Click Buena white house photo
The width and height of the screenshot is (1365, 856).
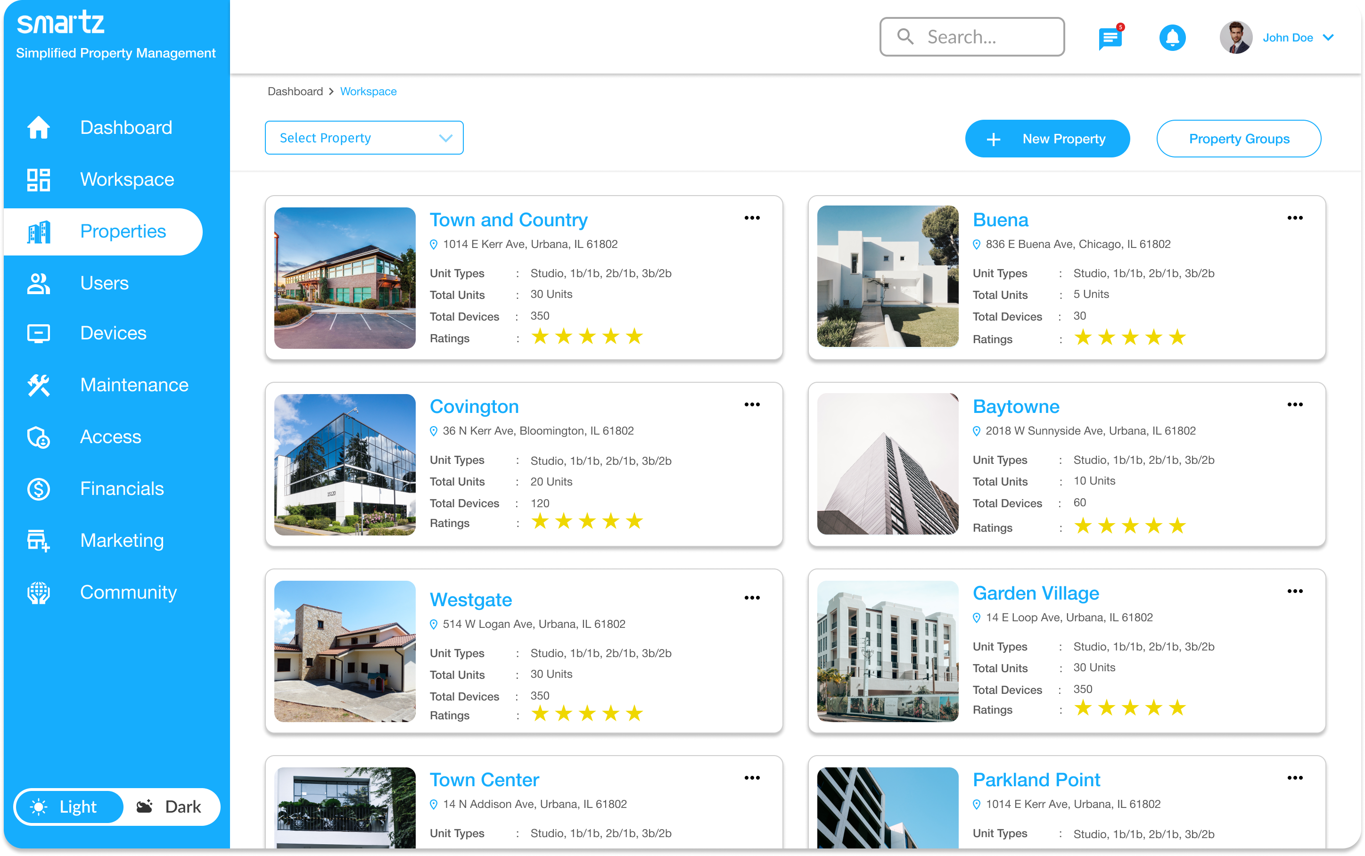888,276
